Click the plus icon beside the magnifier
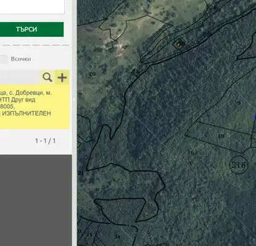The image size is (256, 246). click(62, 77)
